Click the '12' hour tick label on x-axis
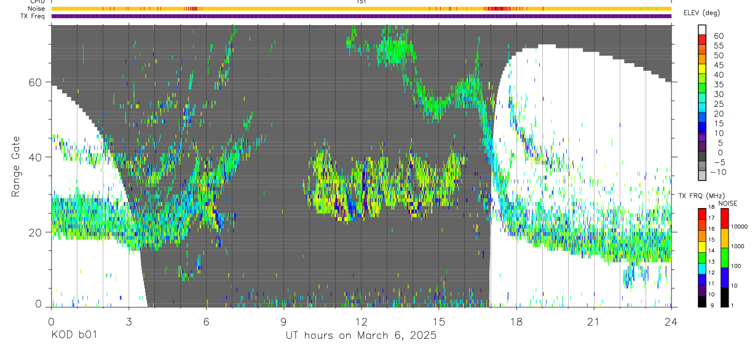755x348 pixels. pyautogui.click(x=361, y=322)
